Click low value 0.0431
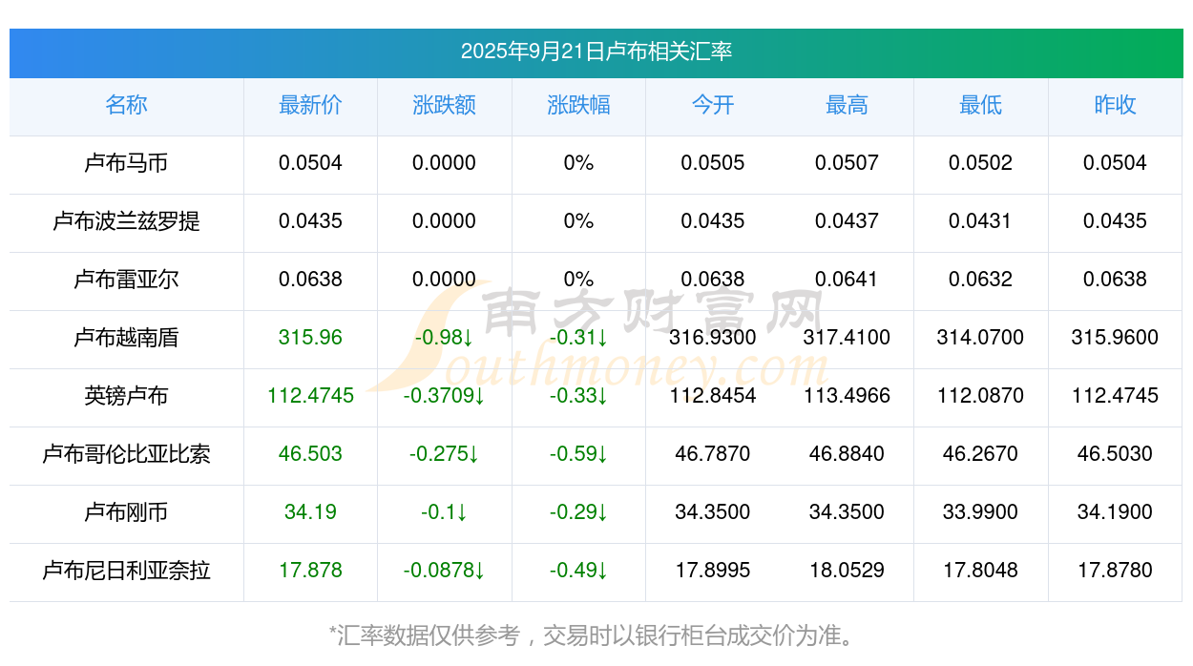This screenshot has height=666, width=1193. 981,221
